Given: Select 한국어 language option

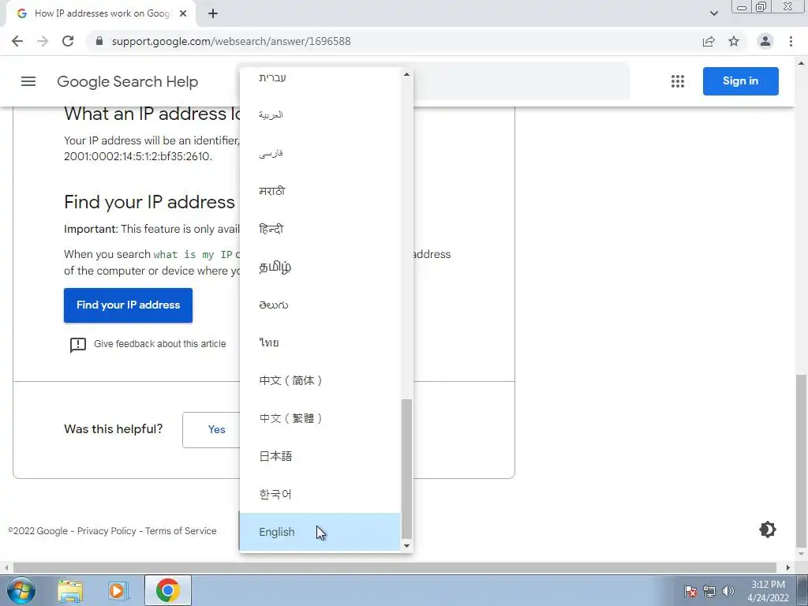Looking at the screenshot, I should pyautogui.click(x=320, y=494).
